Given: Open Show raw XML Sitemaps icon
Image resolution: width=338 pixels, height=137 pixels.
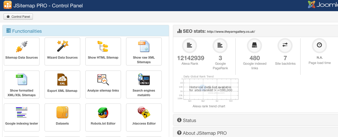Looking at the screenshot, I should pos(144,46).
